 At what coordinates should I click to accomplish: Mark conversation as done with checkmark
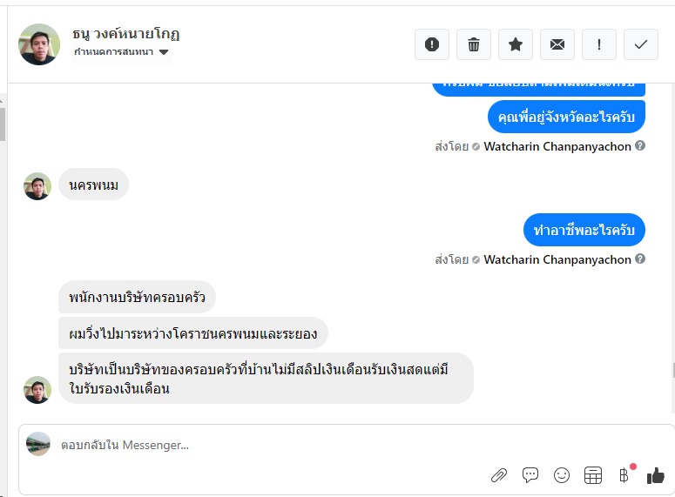click(641, 44)
